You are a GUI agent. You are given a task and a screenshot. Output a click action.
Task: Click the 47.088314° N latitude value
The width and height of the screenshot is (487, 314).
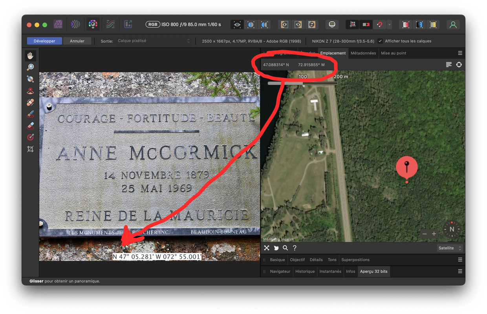[x=276, y=65]
